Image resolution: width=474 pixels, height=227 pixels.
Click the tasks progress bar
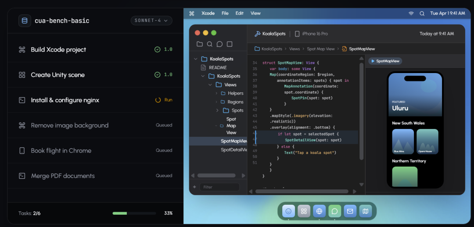pyautogui.click(x=134, y=213)
